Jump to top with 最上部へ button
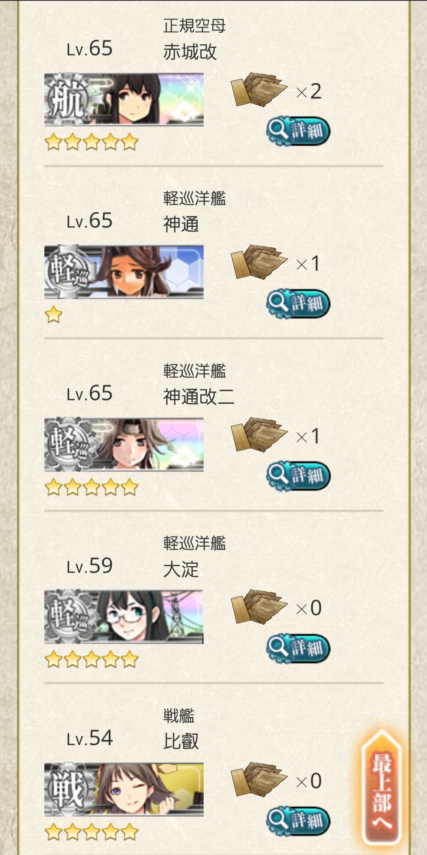 pyautogui.click(x=382, y=789)
